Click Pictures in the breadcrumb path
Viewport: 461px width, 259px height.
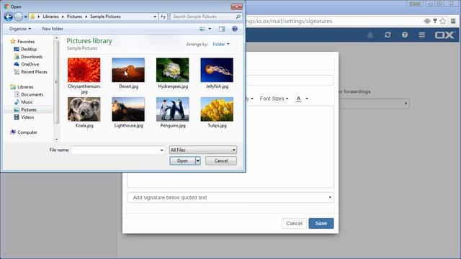[x=74, y=17]
